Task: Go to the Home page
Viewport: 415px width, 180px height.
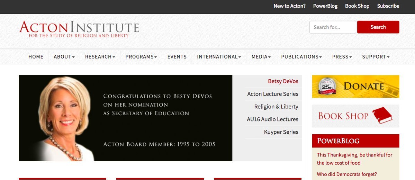Action: (x=36, y=57)
